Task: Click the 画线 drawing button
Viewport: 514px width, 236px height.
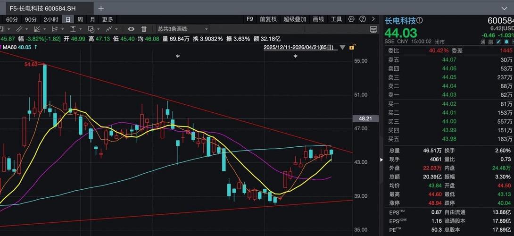Action: pyautogui.click(x=318, y=19)
